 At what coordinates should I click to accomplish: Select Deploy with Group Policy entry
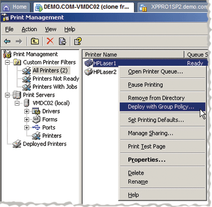(163, 107)
